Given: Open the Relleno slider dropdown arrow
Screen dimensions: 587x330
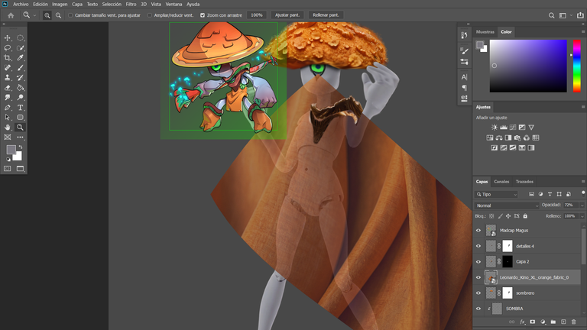Looking at the screenshot, I should [582, 216].
